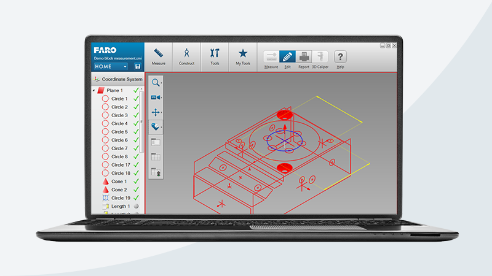The height and width of the screenshot is (276, 492).
Task: Click the gray status dot beside Length 1
Action: (x=136, y=206)
